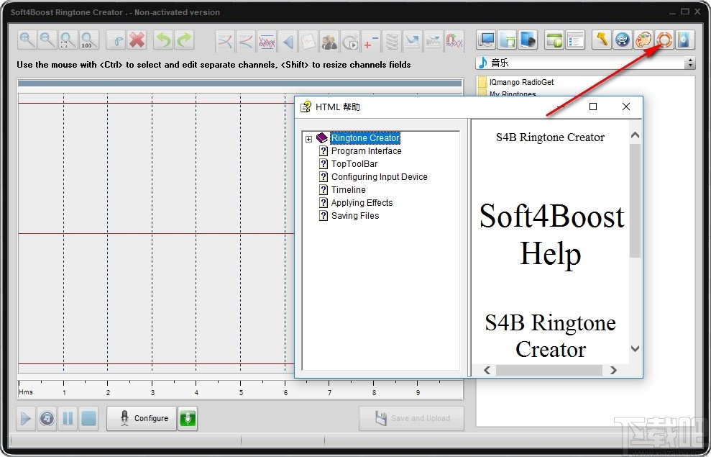The height and width of the screenshot is (457, 711).
Task: Click the help panel scrollbar down arrow
Action: (x=633, y=348)
